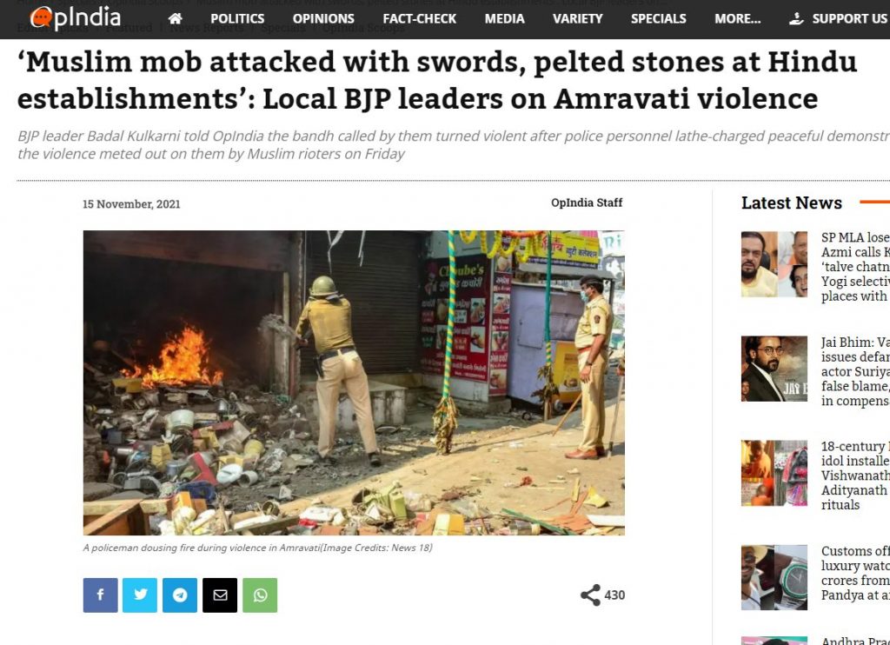Open the SP MLA latest news story
The width and height of the screenshot is (890, 645).
tap(855, 267)
